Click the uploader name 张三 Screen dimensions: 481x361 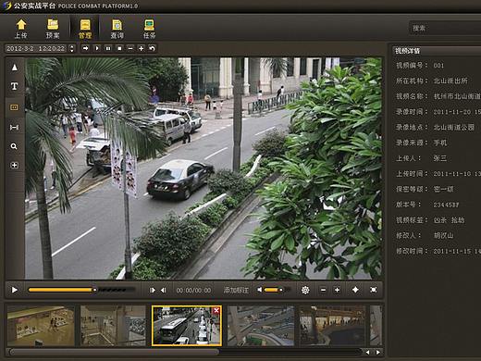pyautogui.click(x=440, y=158)
